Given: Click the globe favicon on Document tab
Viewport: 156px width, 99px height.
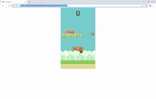Looking at the screenshot, I should (3, 2).
